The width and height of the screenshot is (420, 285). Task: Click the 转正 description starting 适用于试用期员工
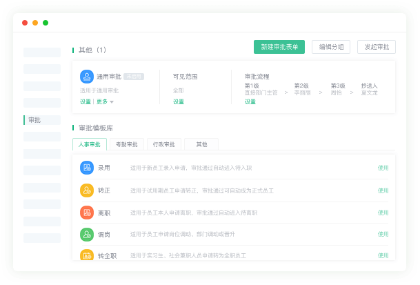202,190
